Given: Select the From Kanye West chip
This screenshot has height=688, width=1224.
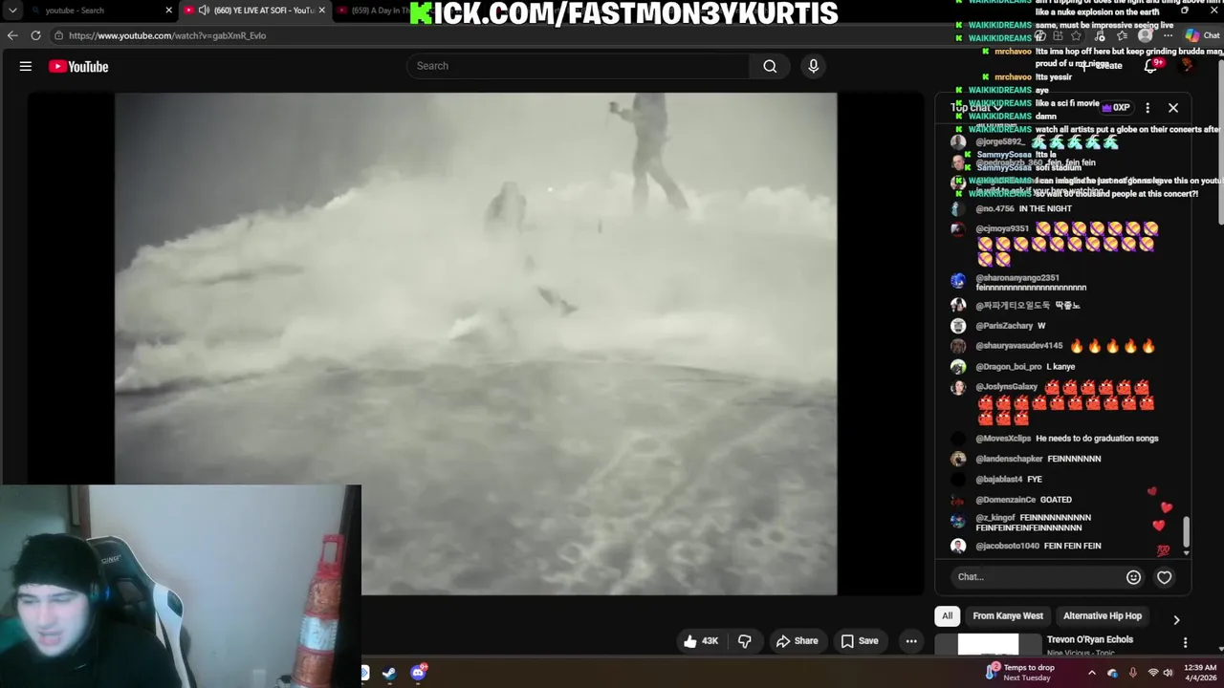Looking at the screenshot, I should click(x=1008, y=616).
